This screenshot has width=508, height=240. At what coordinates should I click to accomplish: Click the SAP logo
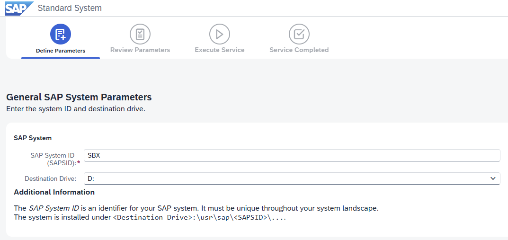click(x=19, y=8)
